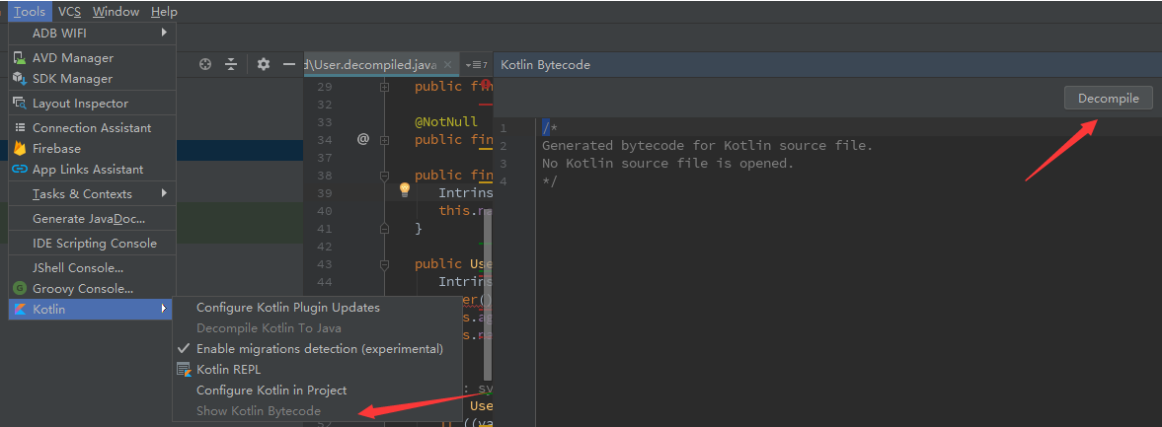Open the Tools menu
Screen dimensions: 1162x427
30,11
